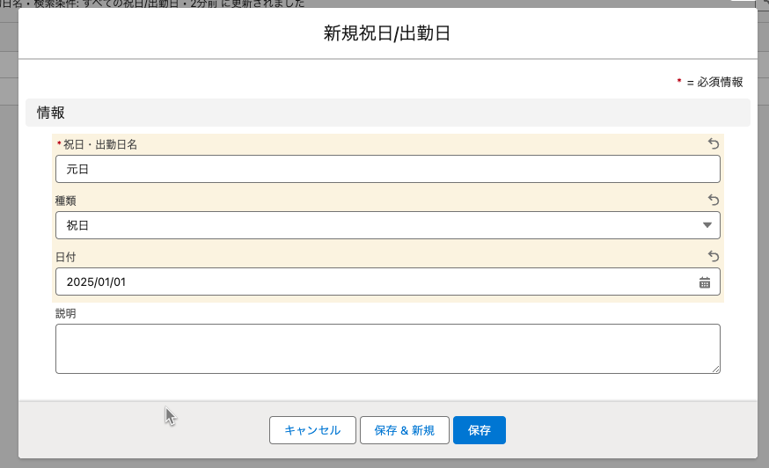Open the 種類 dropdown showing 祝日
This screenshot has width=769, height=468.
(387, 225)
